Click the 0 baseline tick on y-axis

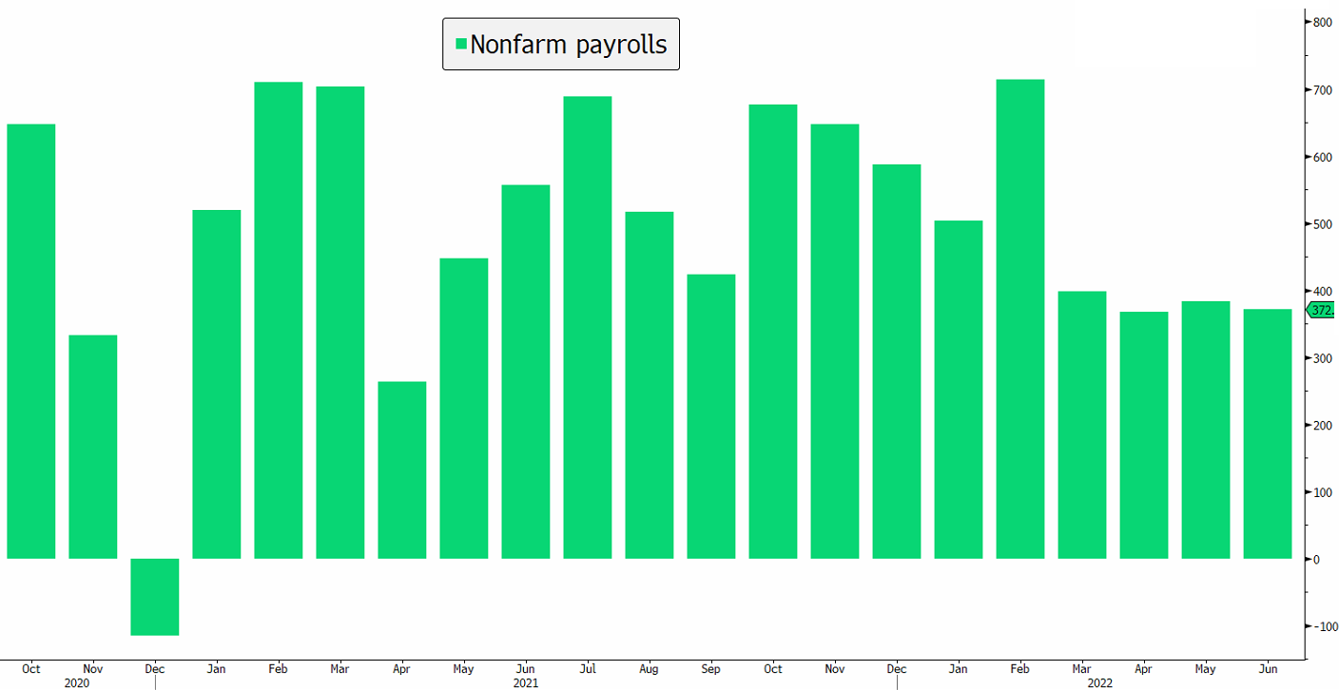1316,560
